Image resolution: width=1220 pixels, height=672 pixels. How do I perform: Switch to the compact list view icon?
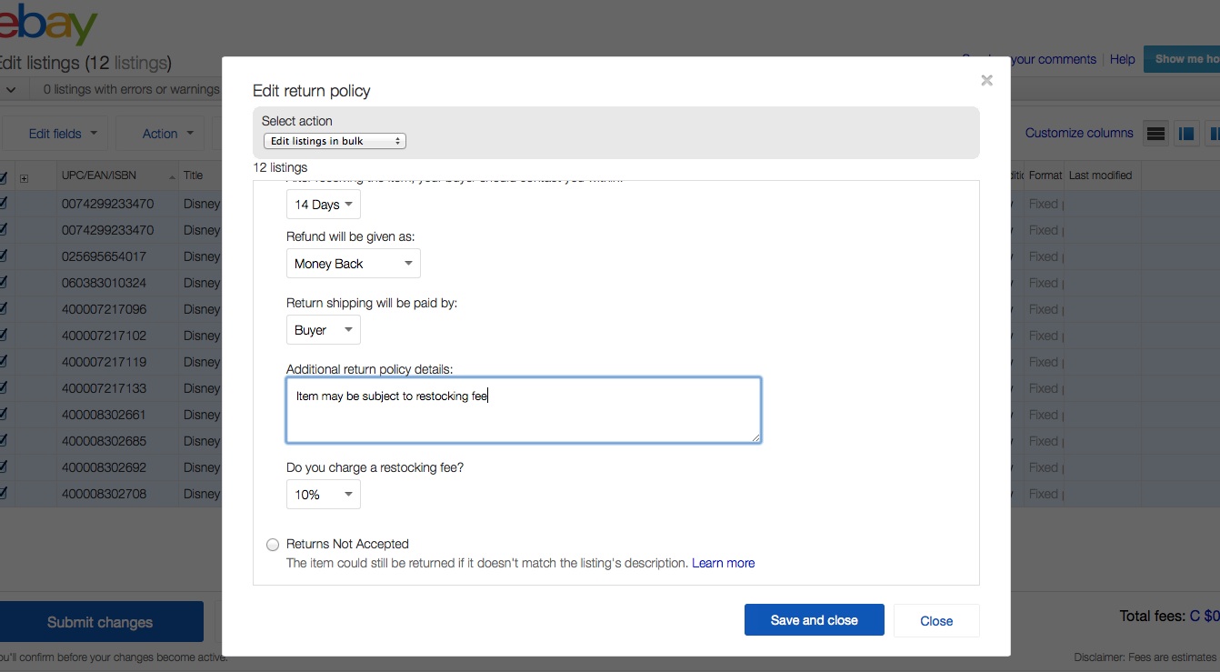[x=1155, y=134]
